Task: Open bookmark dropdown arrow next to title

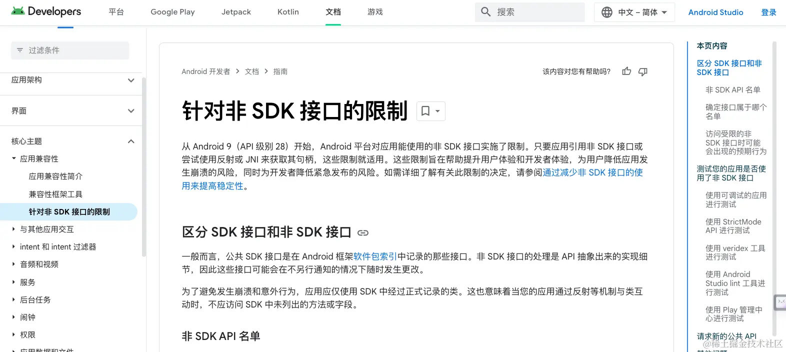Action: point(437,111)
